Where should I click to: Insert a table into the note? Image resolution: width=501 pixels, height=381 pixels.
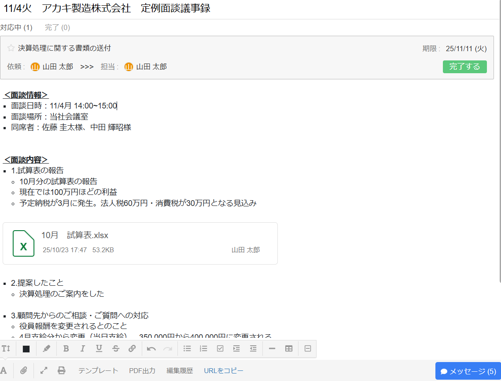point(289,348)
